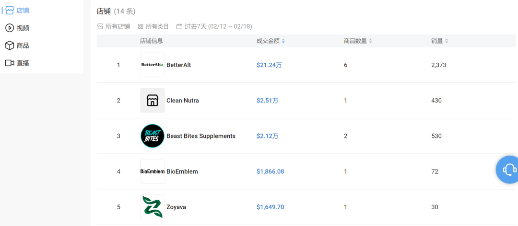
Task: Click BetterAlt's $21.24万 amount
Action: (x=269, y=65)
